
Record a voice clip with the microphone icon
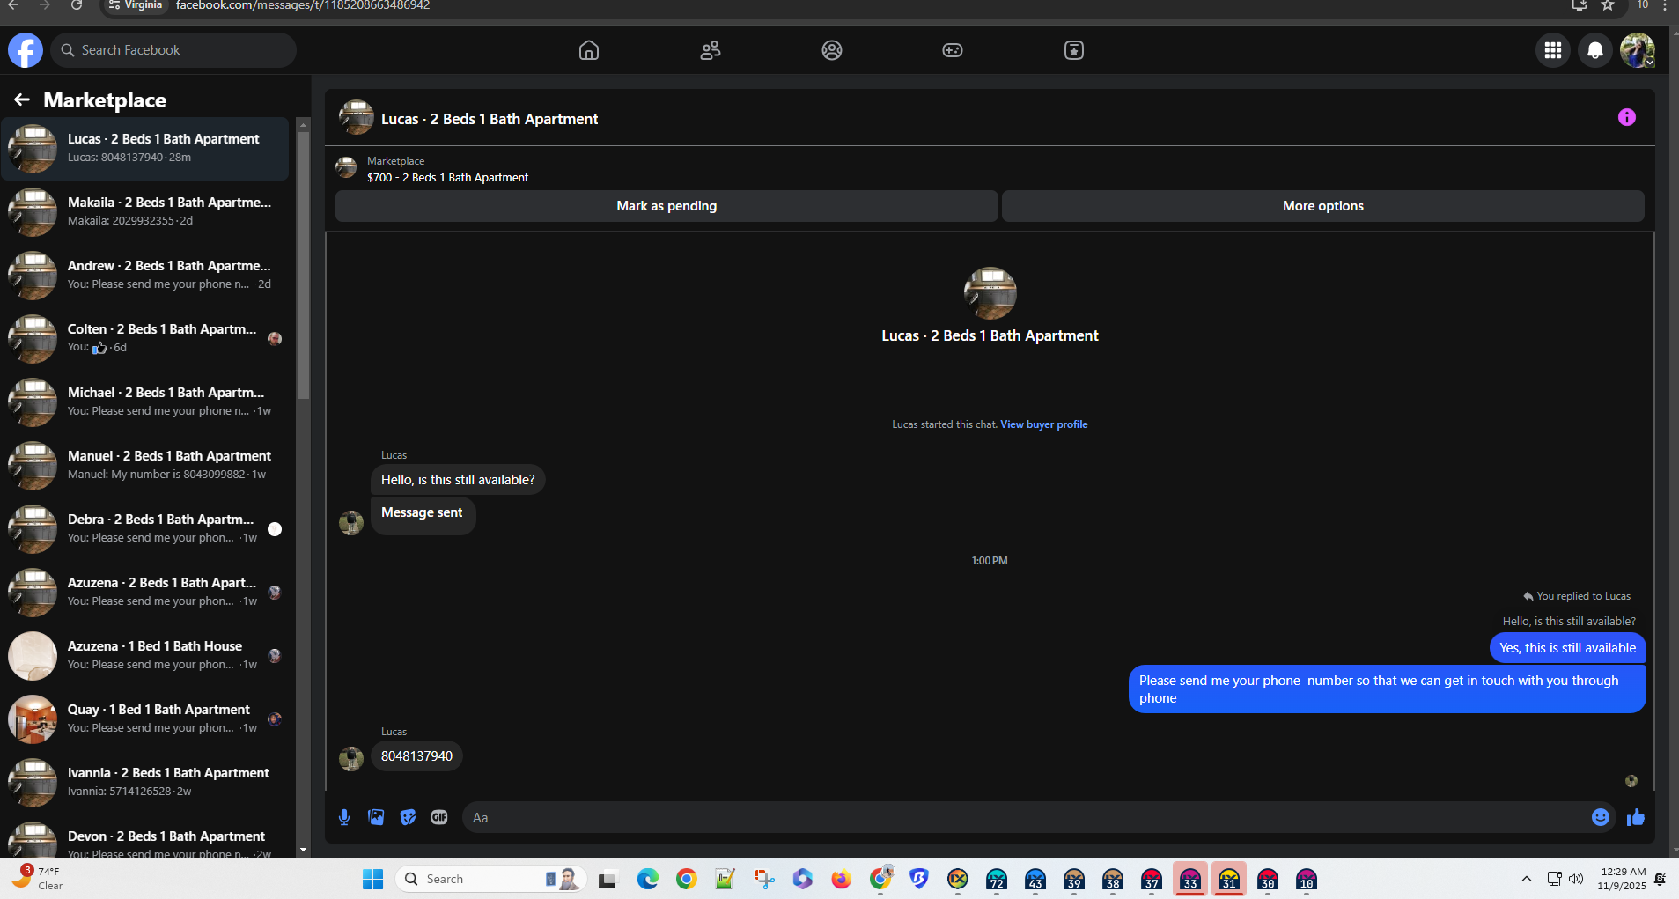[344, 817]
